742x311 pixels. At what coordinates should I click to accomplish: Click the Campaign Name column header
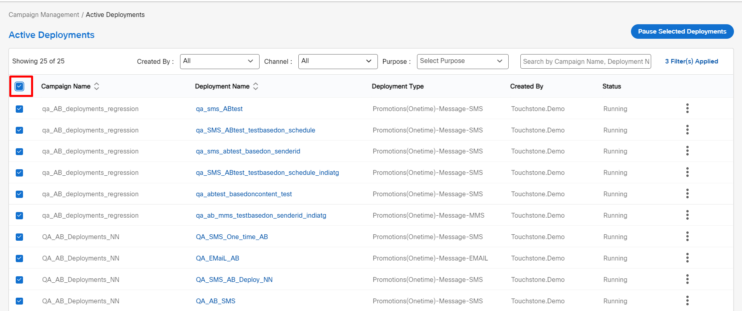66,86
